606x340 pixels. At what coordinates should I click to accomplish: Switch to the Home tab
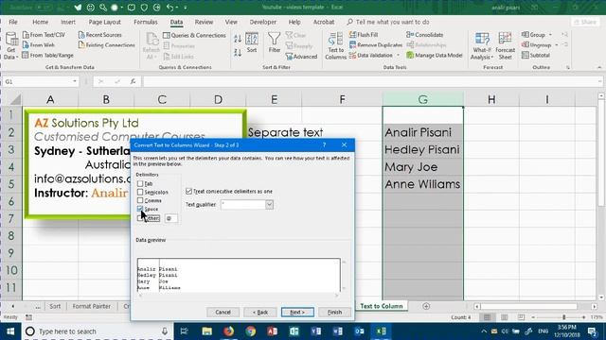[40, 22]
